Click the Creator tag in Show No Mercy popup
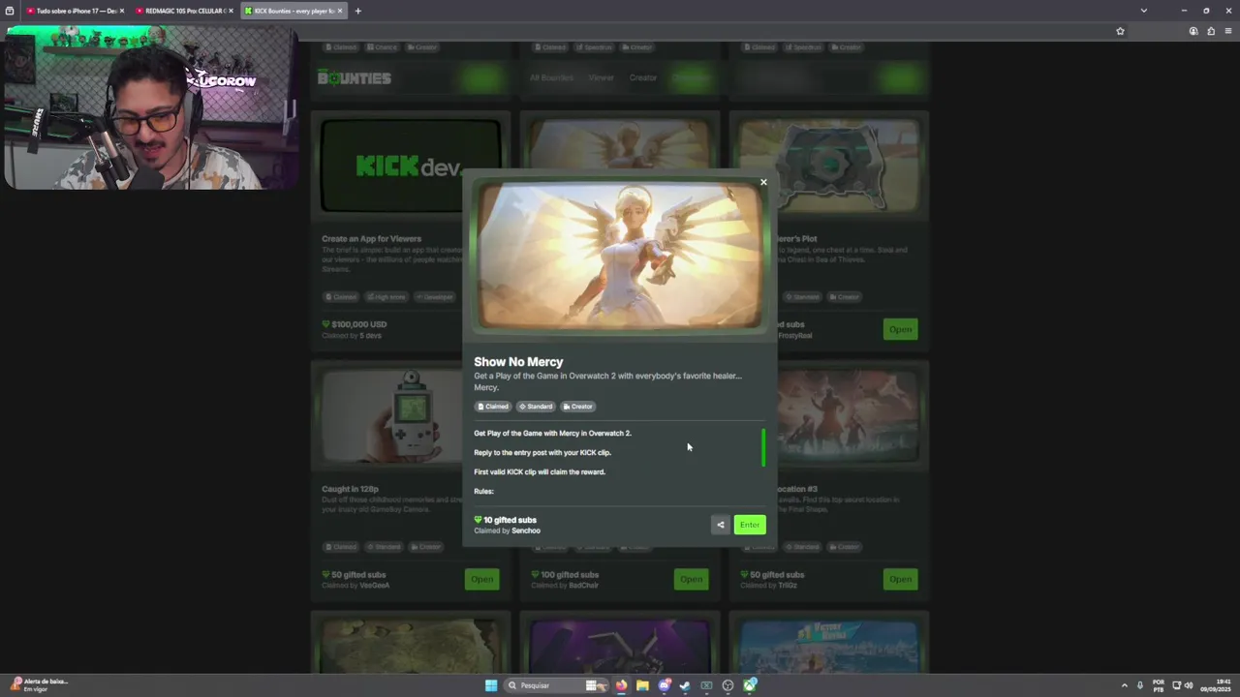This screenshot has height=697, width=1240. [x=577, y=407]
